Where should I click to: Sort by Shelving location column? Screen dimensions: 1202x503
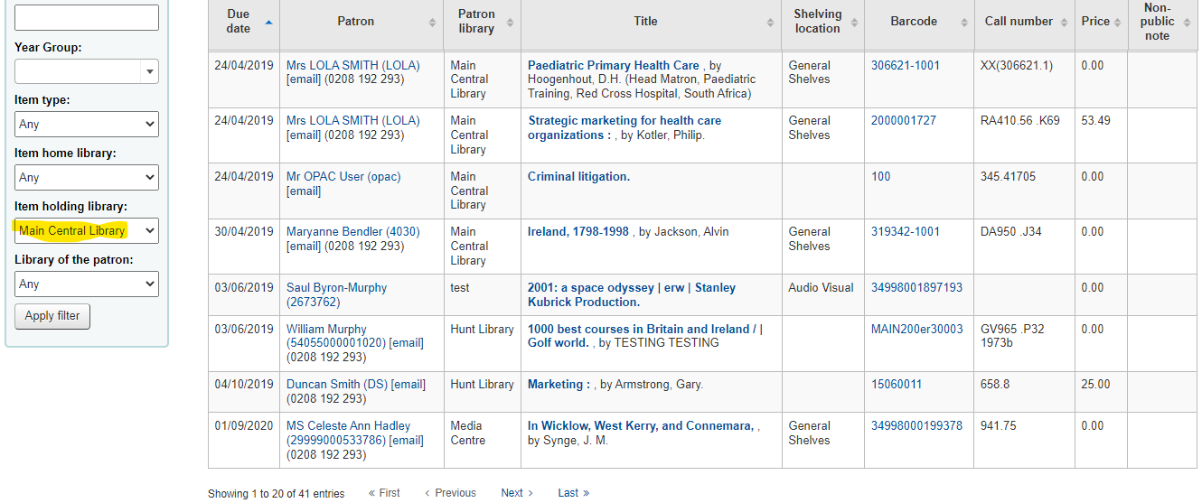(823, 22)
